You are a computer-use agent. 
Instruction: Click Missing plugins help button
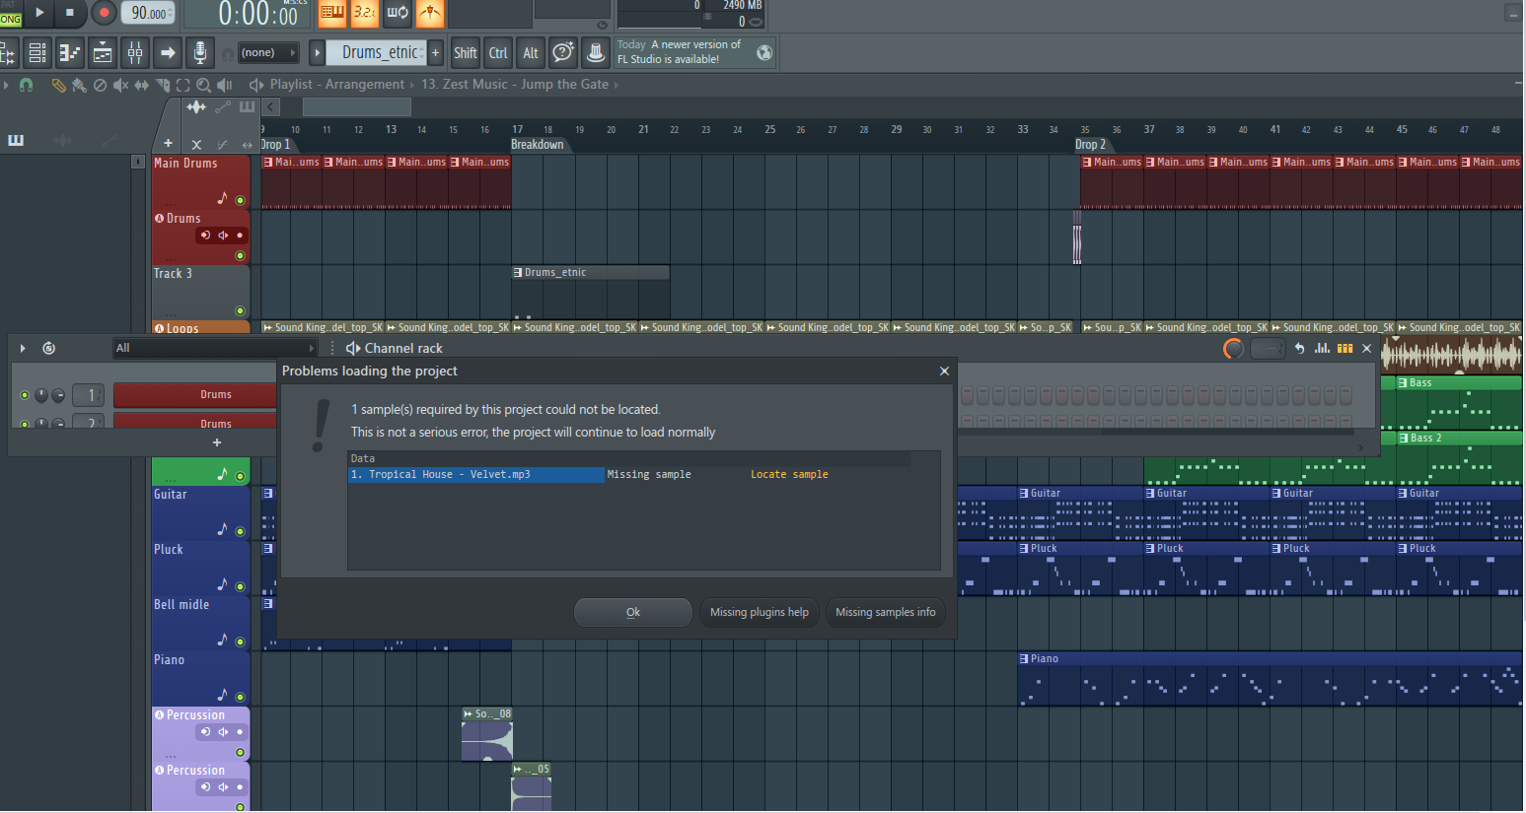[760, 612]
